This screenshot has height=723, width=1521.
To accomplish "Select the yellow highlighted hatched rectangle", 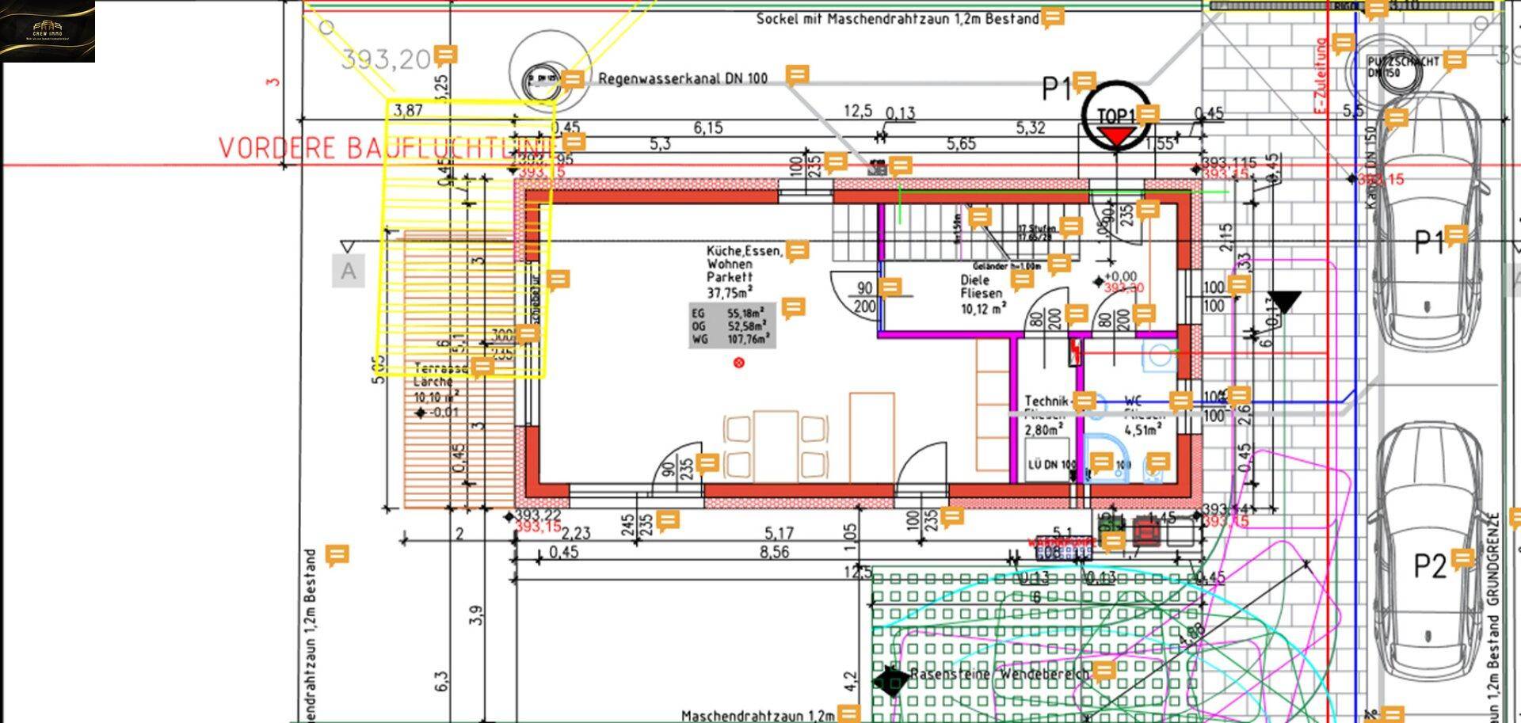I will [x=466, y=238].
